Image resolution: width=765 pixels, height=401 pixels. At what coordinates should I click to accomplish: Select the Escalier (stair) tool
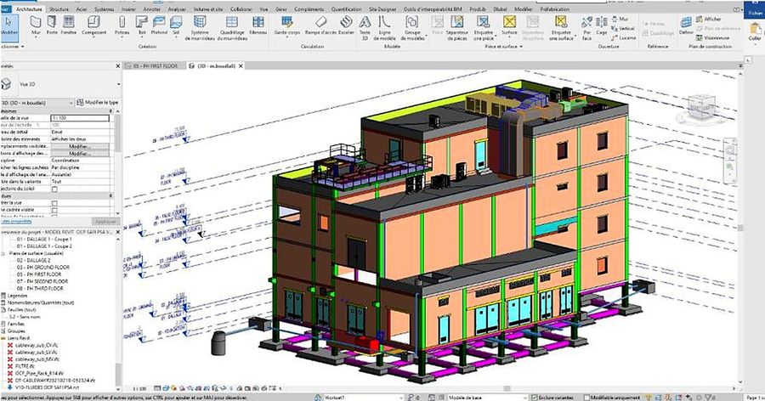point(347,25)
